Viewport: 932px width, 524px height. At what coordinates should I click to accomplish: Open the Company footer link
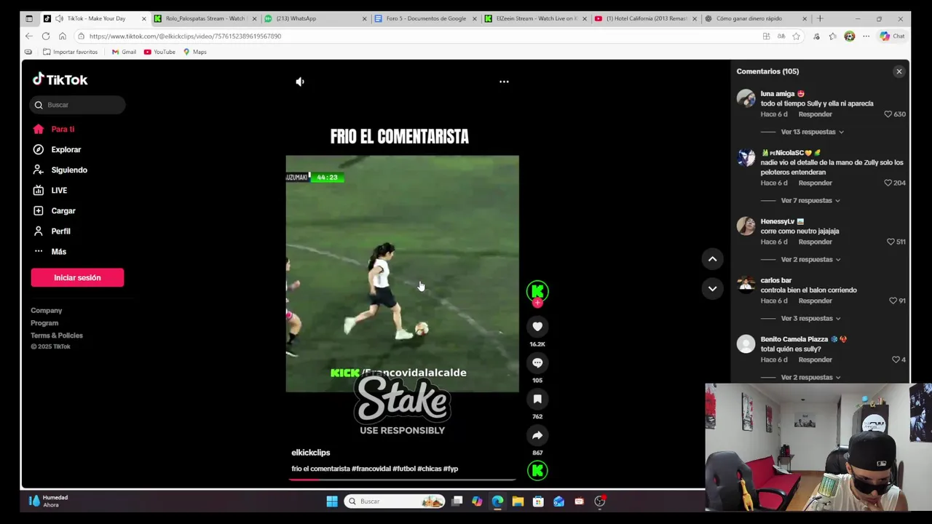coord(46,310)
